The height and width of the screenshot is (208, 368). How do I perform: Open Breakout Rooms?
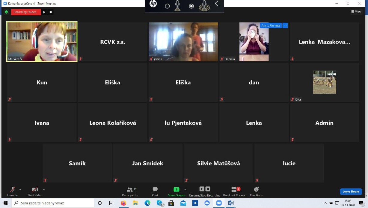click(234, 191)
